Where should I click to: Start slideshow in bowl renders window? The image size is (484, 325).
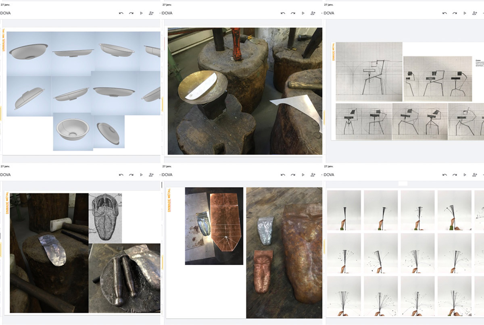click(x=141, y=13)
